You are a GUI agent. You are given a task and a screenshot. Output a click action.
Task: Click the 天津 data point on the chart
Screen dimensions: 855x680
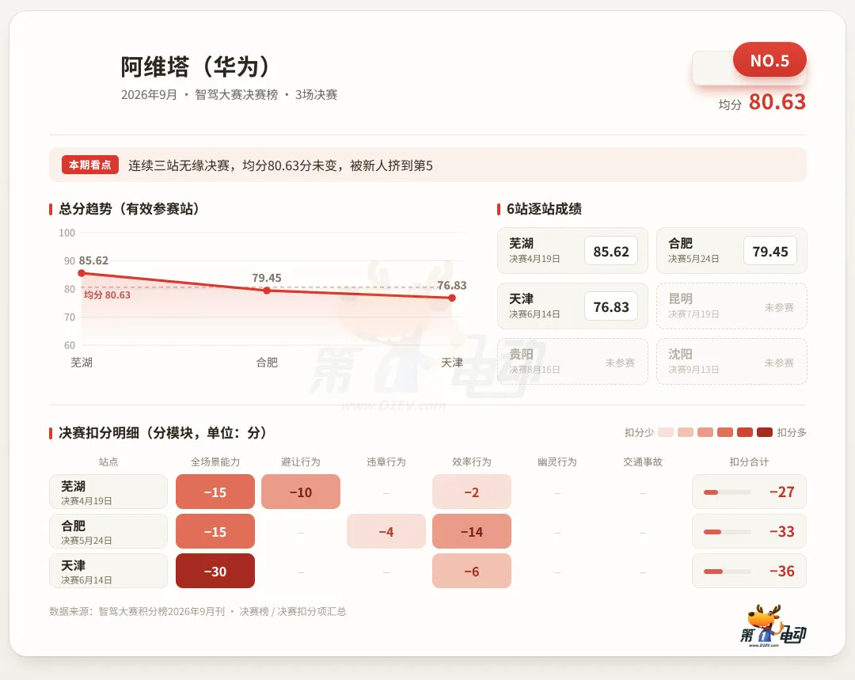[x=452, y=298]
